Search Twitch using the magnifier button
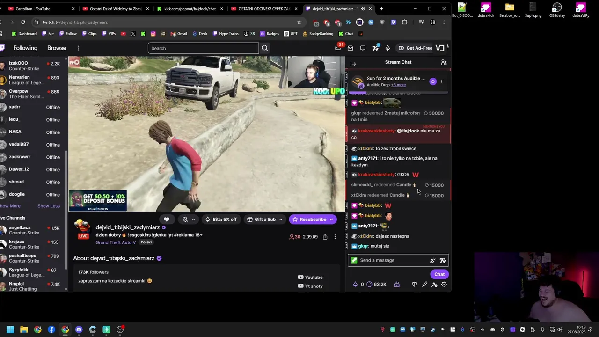 point(265,48)
